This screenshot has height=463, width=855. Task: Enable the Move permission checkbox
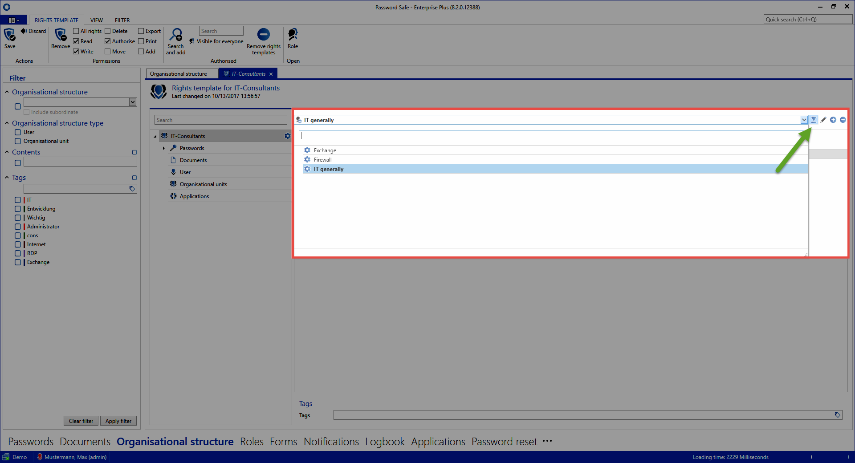(x=107, y=52)
